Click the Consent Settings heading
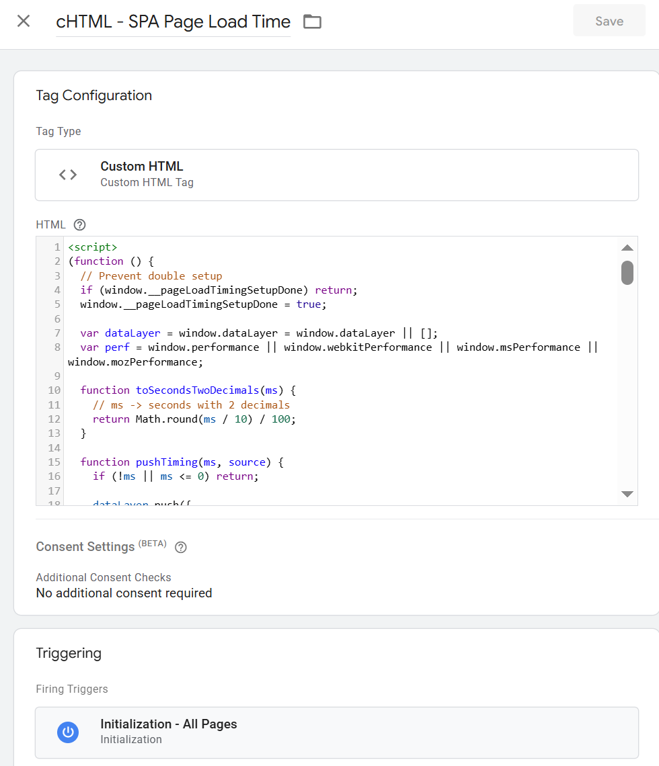Screen dimensions: 659x766 pos(85,547)
